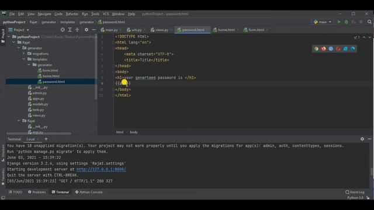Image resolution: width=374 pixels, height=210 pixels.
Task: Open page in Safari browser
Action: (x=331, y=49)
